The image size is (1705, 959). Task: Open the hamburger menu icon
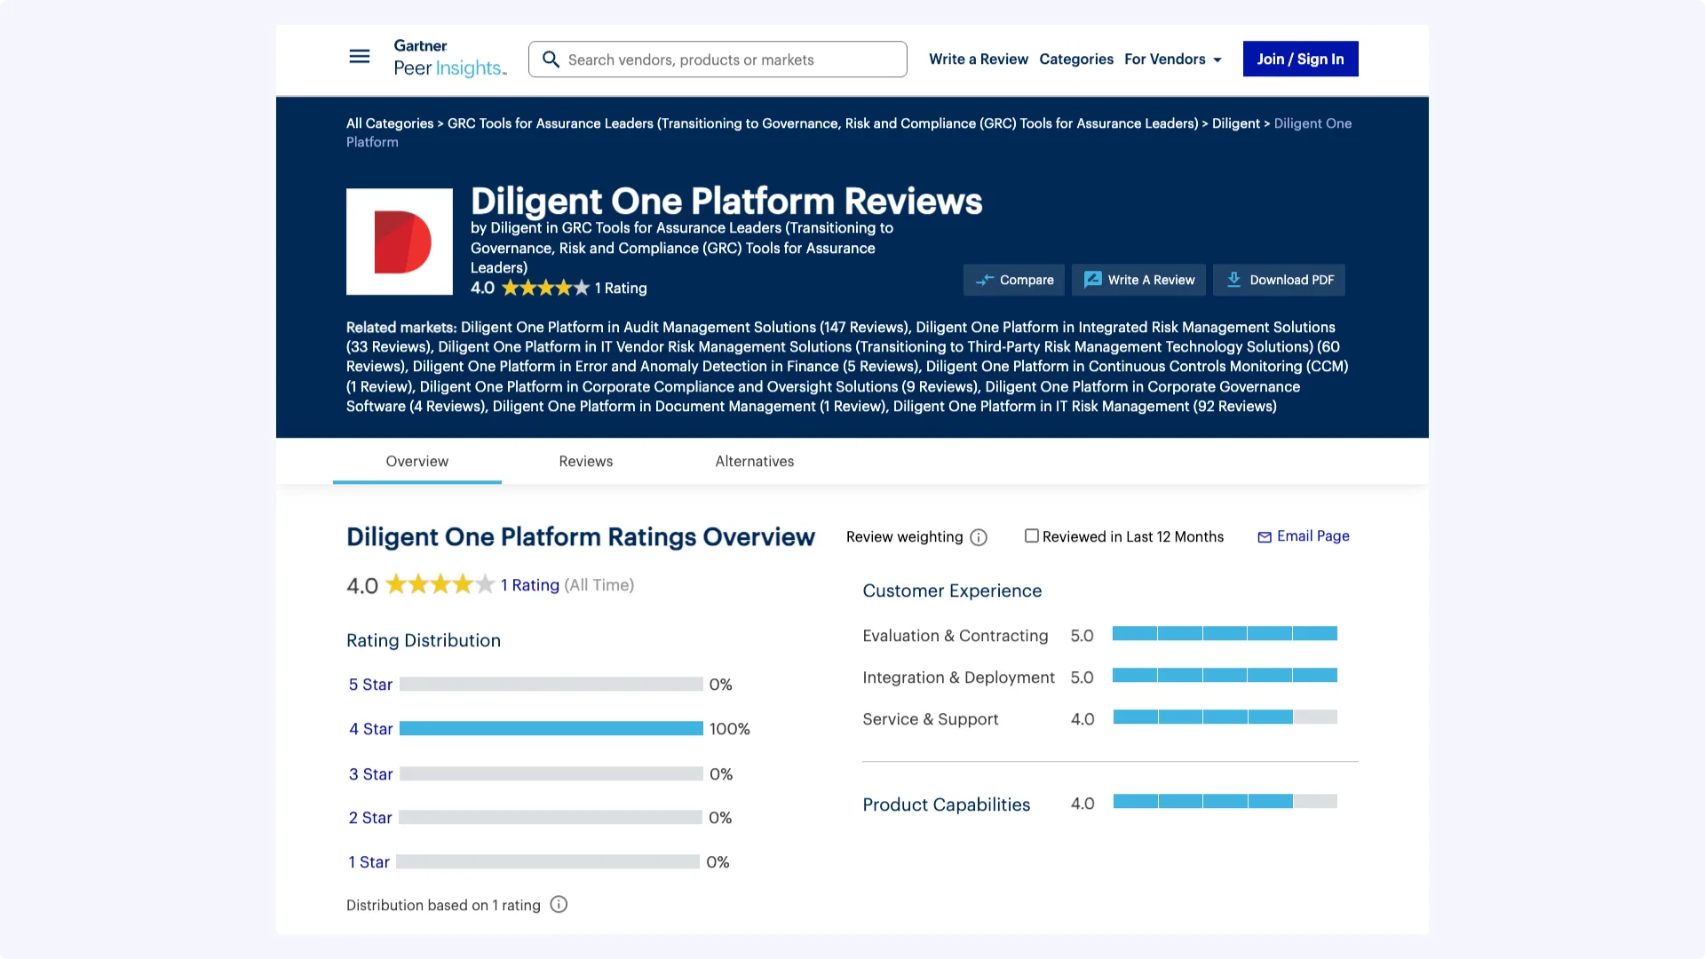coord(359,57)
